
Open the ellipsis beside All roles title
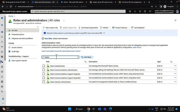pyautogui.click(x=64, y=20)
